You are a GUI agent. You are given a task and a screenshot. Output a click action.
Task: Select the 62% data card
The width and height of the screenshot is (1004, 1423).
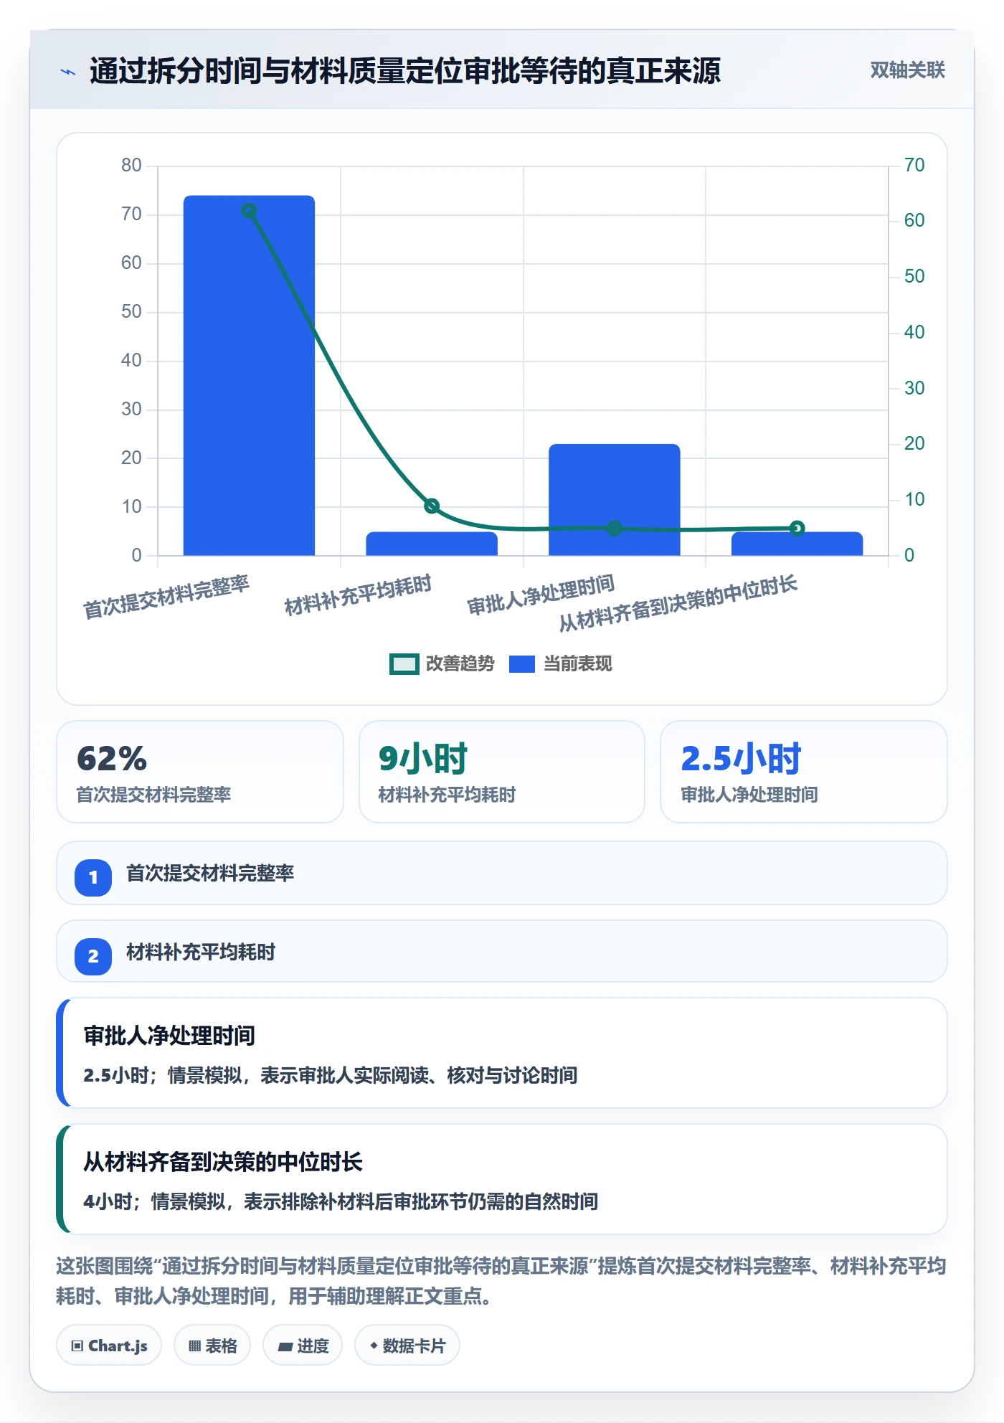point(200,772)
